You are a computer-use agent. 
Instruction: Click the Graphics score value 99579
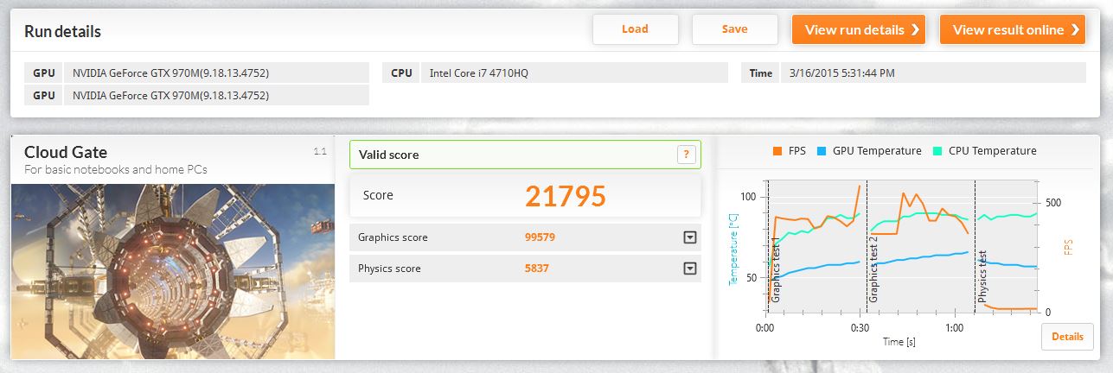pos(541,237)
